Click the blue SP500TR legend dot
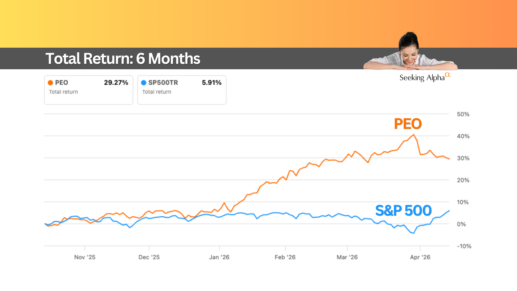Image resolution: width=517 pixels, height=291 pixels. coord(144,83)
